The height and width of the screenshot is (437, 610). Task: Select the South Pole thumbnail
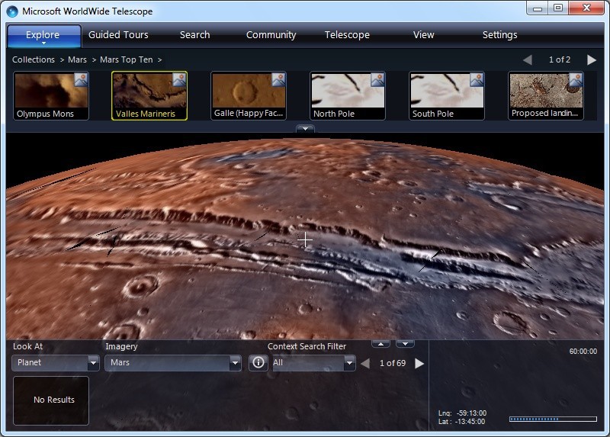pos(447,96)
